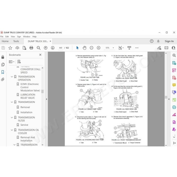Close the DUMP TRUCK 330 tab

point(50,41)
